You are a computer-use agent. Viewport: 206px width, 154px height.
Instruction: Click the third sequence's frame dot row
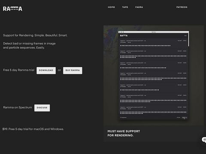pyautogui.click(x=143, y=68)
